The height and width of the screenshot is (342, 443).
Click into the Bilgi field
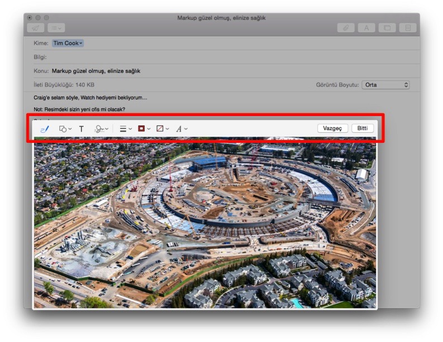[x=223, y=57]
